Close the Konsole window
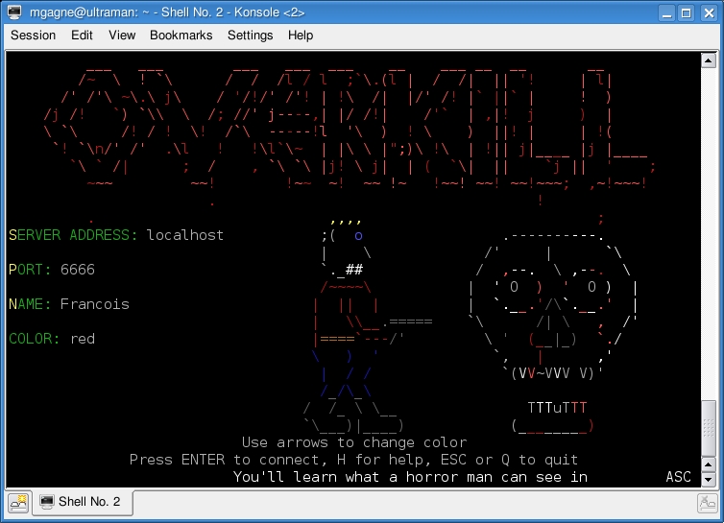Screen dimensions: 724x523 (x=708, y=12)
